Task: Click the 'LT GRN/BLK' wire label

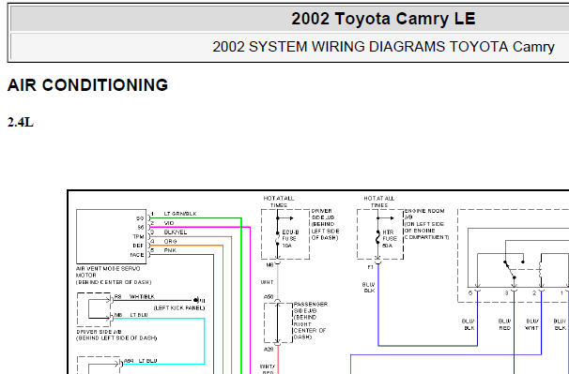Action: pyautogui.click(x=180, y=214)
